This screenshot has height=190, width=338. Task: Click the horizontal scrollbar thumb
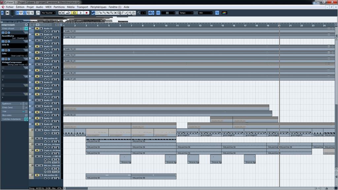pyautogui.click(x=77, y=188)
